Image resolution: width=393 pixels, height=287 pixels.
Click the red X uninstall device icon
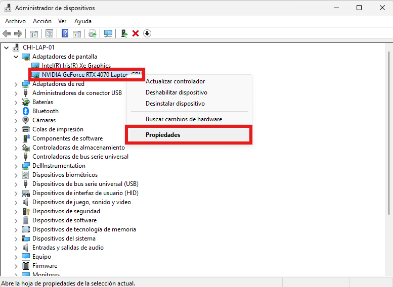pos(136,33)
